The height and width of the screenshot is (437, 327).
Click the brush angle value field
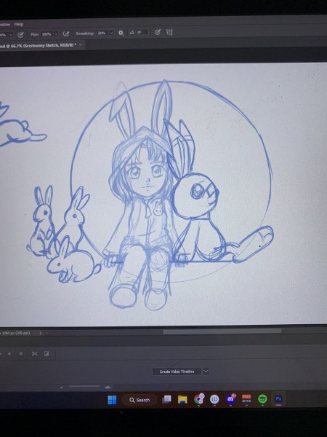[x=142, y=32]
